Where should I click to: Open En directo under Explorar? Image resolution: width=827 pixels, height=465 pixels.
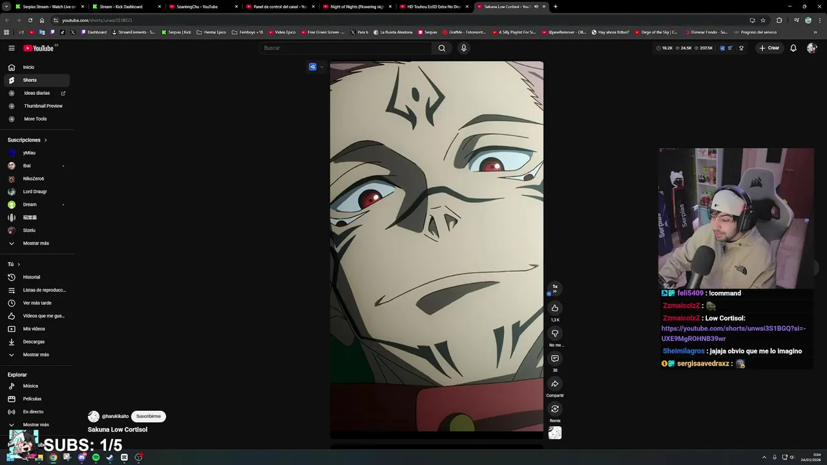pos(37,412)
